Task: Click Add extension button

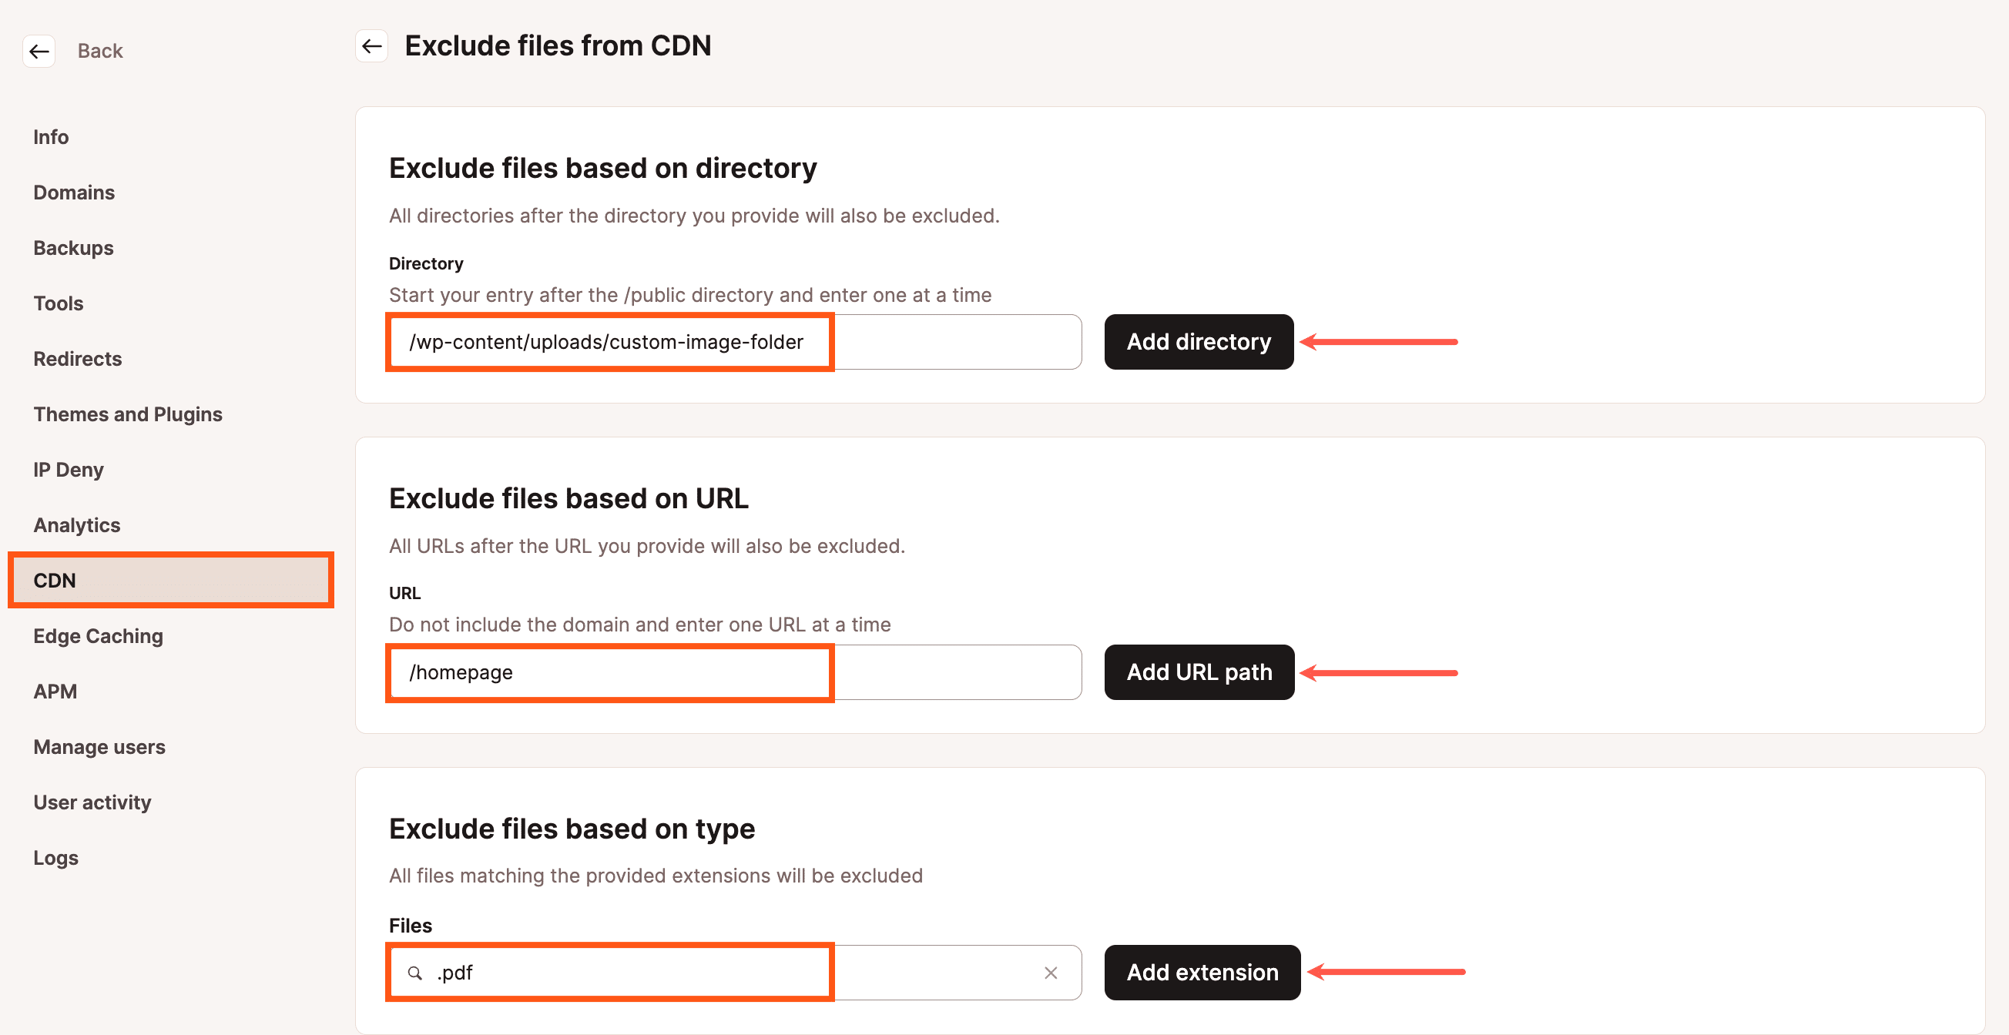Action: (1201, 973)
